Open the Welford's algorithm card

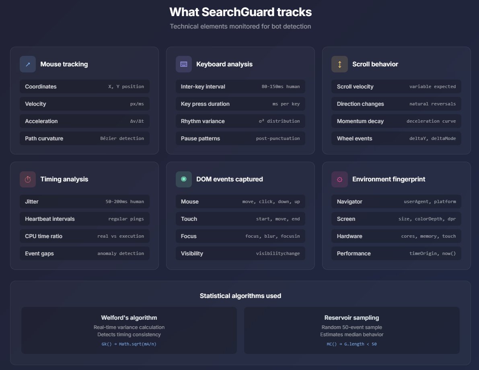pos(129,331)
